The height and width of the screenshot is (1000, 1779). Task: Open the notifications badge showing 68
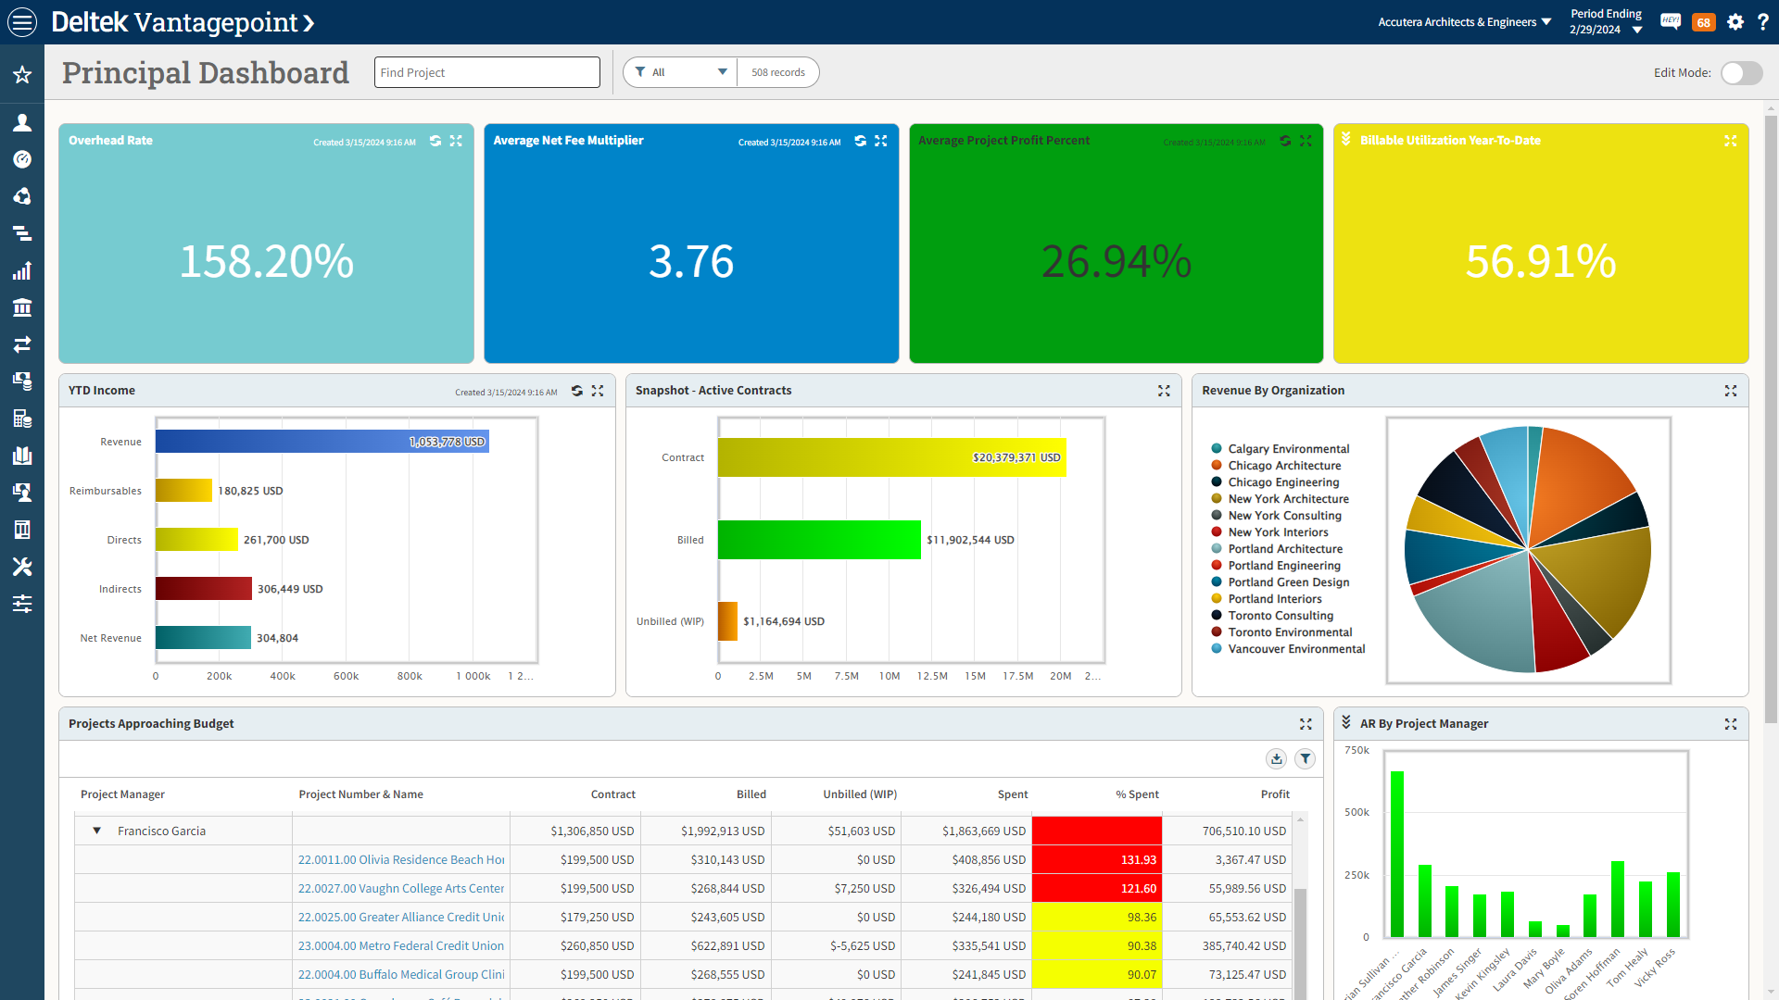point(1703,22)
